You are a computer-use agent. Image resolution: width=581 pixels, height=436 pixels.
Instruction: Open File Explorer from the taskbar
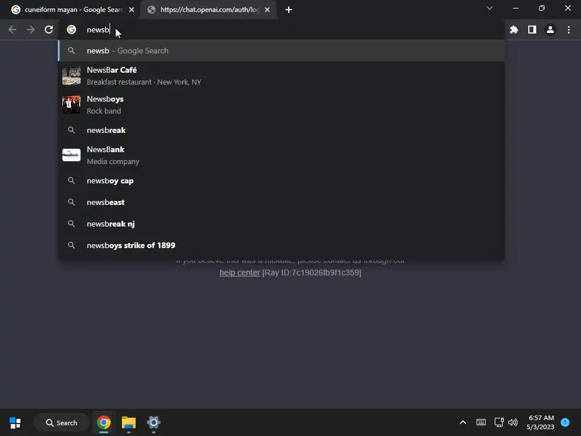pyautogui.click(x=129, y=422)
